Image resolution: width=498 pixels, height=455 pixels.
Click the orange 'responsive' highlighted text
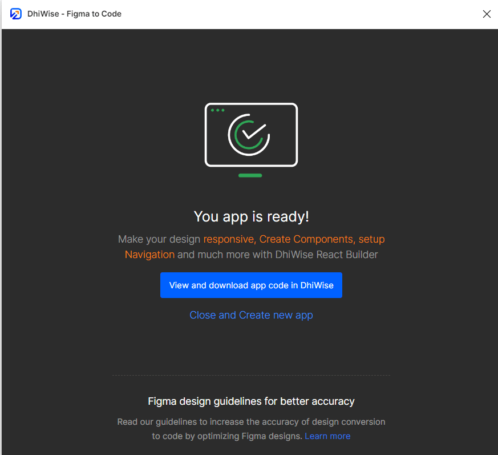coord(228,239)
